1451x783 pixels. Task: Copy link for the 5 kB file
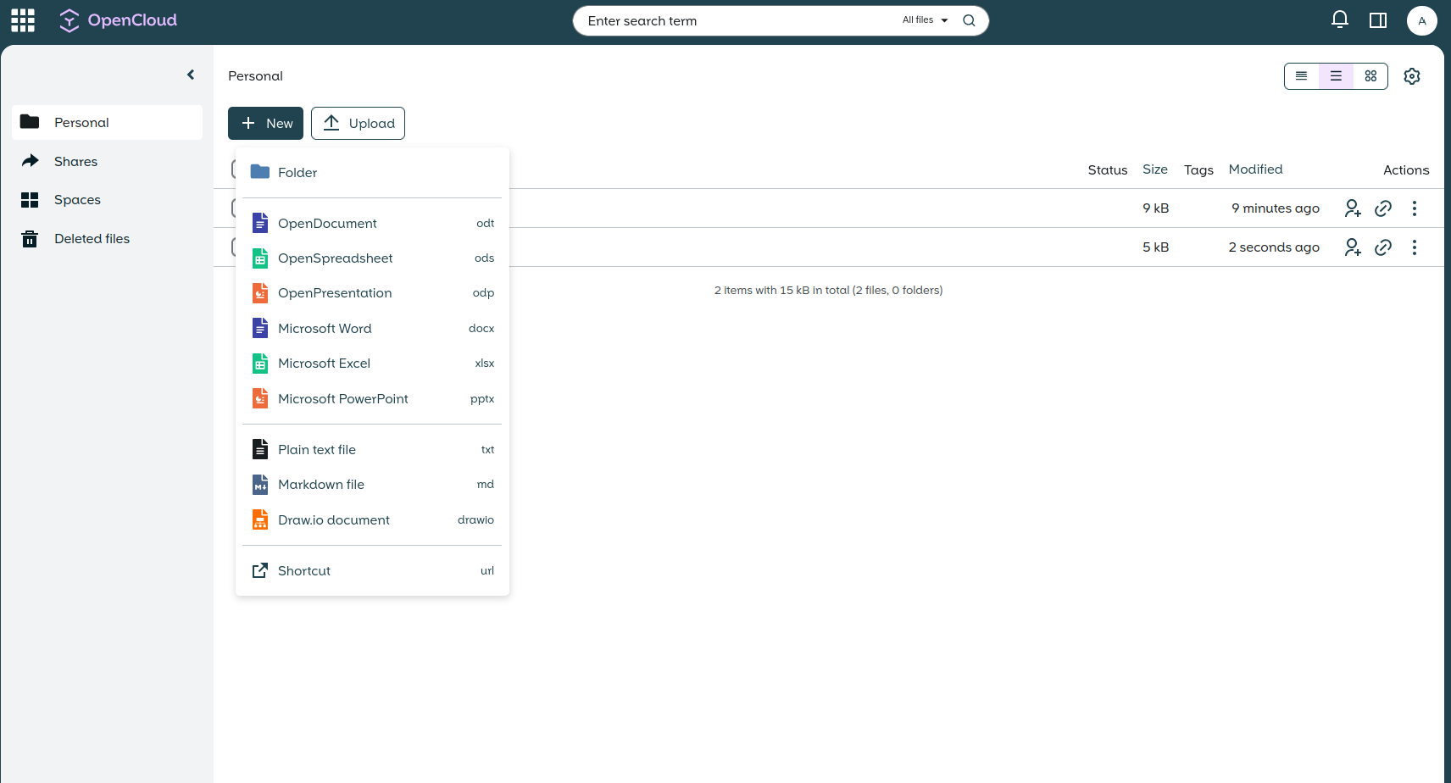point(1383,247)
